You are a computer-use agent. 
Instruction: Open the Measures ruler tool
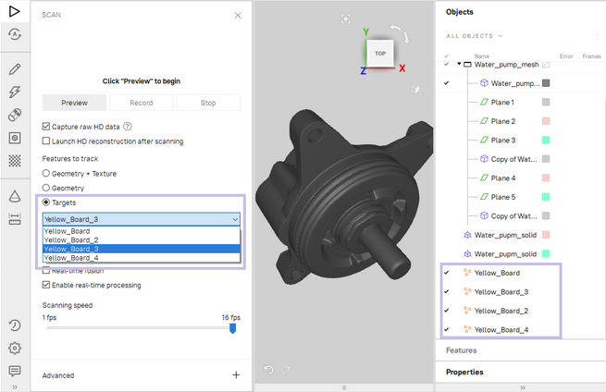[x=14, y=219]
